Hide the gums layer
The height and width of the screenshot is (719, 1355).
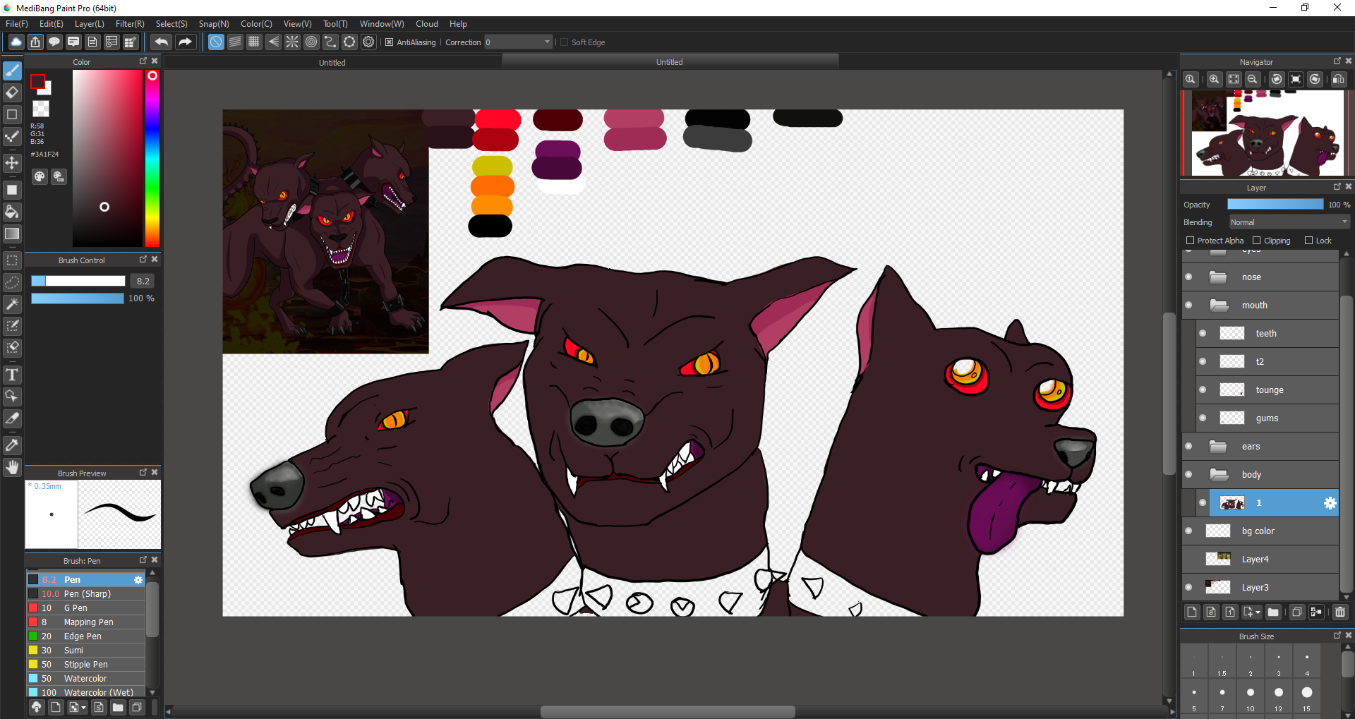click(x=1203, y=418)
